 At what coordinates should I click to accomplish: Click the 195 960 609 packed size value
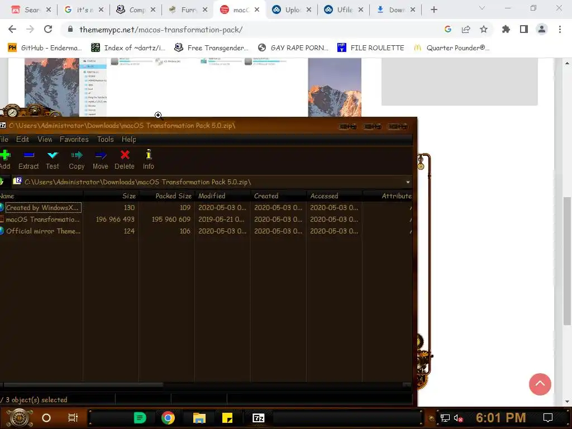click(x=171, y=219)
